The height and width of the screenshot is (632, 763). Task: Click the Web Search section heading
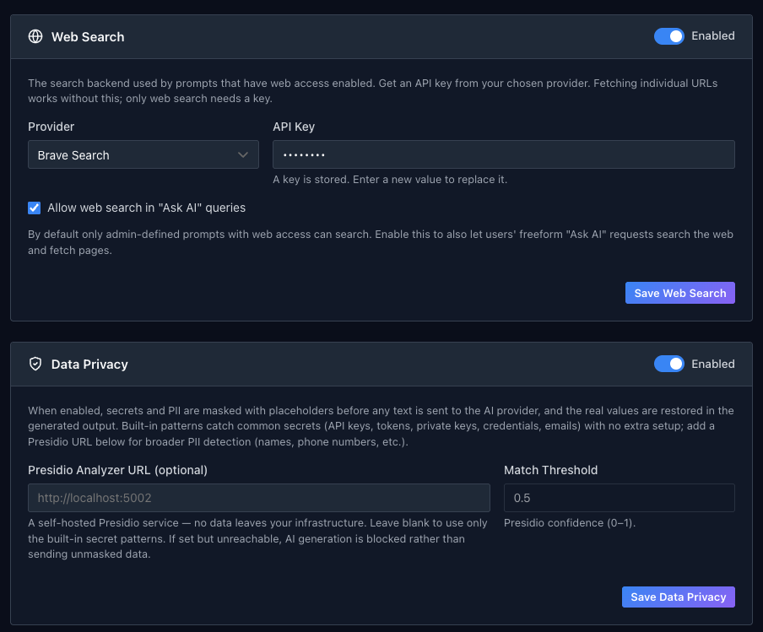[x=88, y=37]
